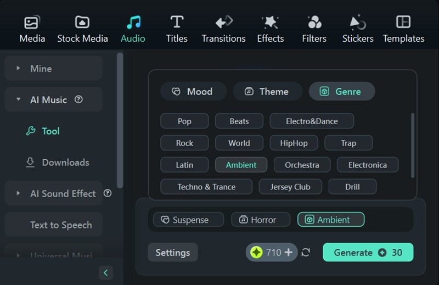Expand the AI Sound Effect arrow
This screenshot has width=439, height=285.
tap(18, 193)
